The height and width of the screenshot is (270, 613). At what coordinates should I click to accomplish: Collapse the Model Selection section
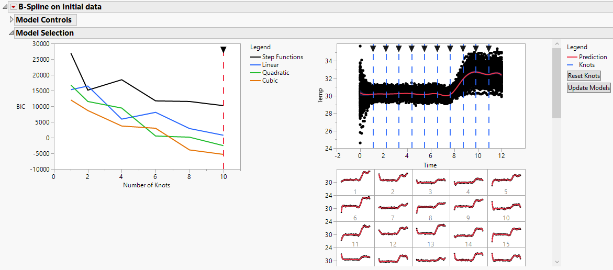tap(12, 33)
